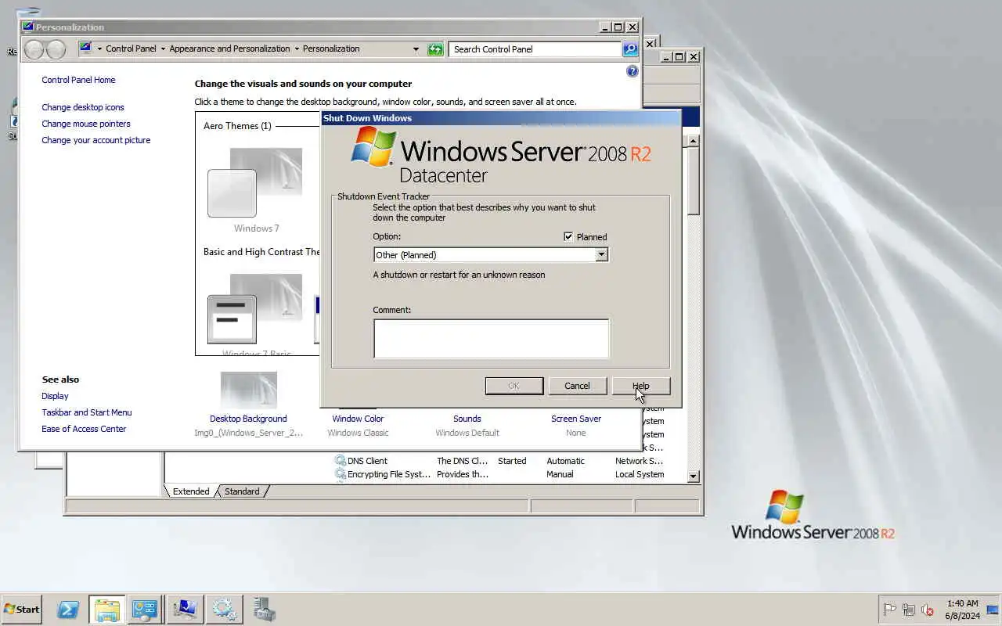Open the Start menu
Image resolution: width=1002 pixels, height=626 pixels.
click(22, 609)
